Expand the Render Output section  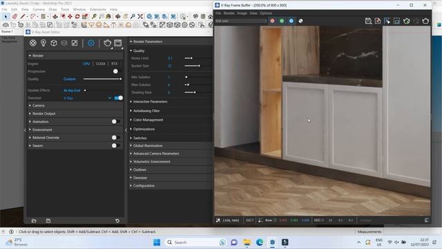pyautogui.click(x=75, y=113)
